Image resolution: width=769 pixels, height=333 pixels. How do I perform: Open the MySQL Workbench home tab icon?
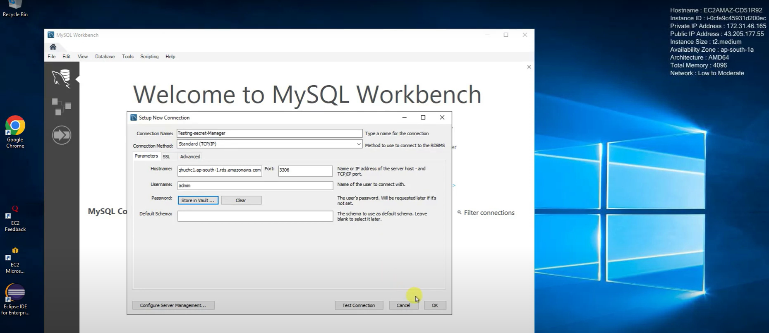click(53, 47)
